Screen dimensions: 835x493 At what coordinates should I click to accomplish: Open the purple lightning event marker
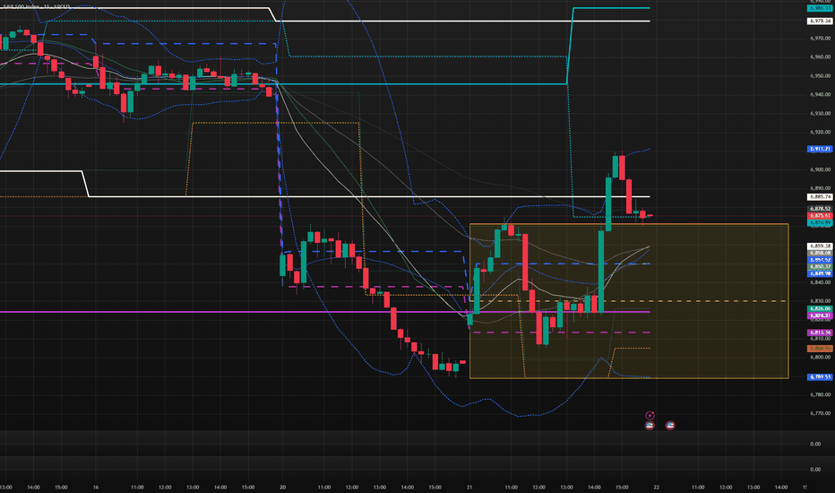click(x=650, y=415)
